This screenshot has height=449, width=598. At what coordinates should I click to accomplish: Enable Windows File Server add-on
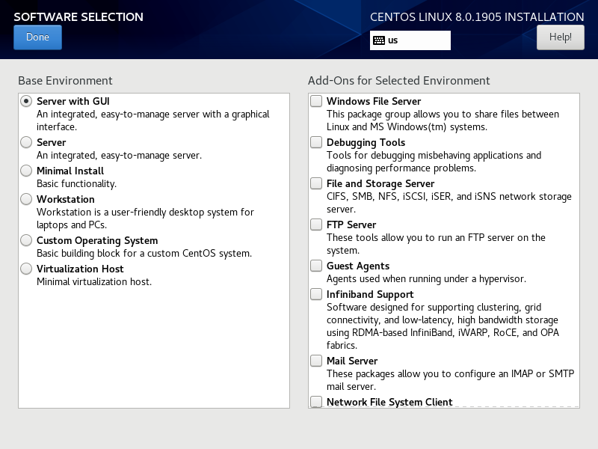pos(316,101)
